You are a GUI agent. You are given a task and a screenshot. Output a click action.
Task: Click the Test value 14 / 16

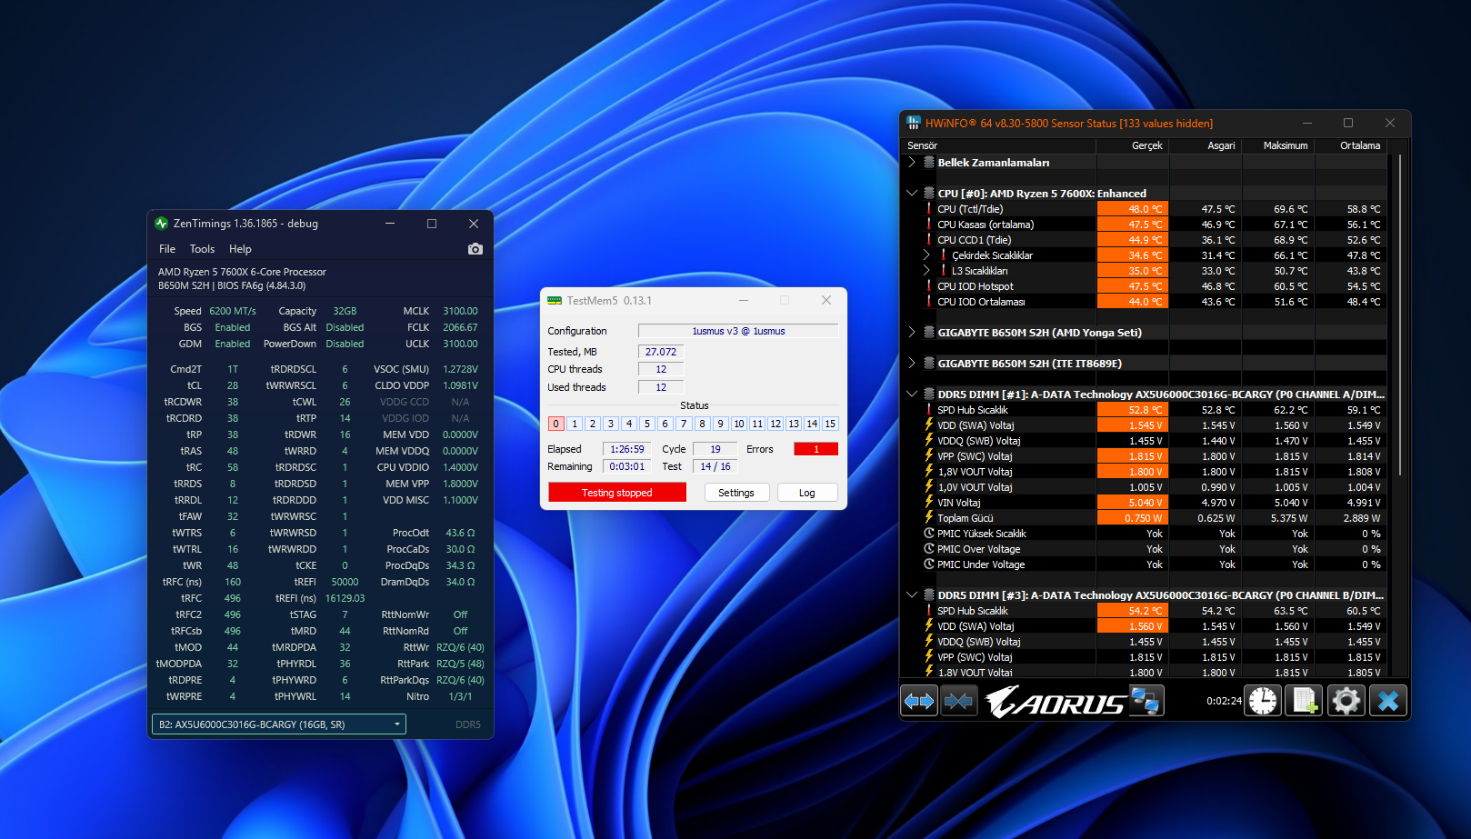(x=715, y=466)
